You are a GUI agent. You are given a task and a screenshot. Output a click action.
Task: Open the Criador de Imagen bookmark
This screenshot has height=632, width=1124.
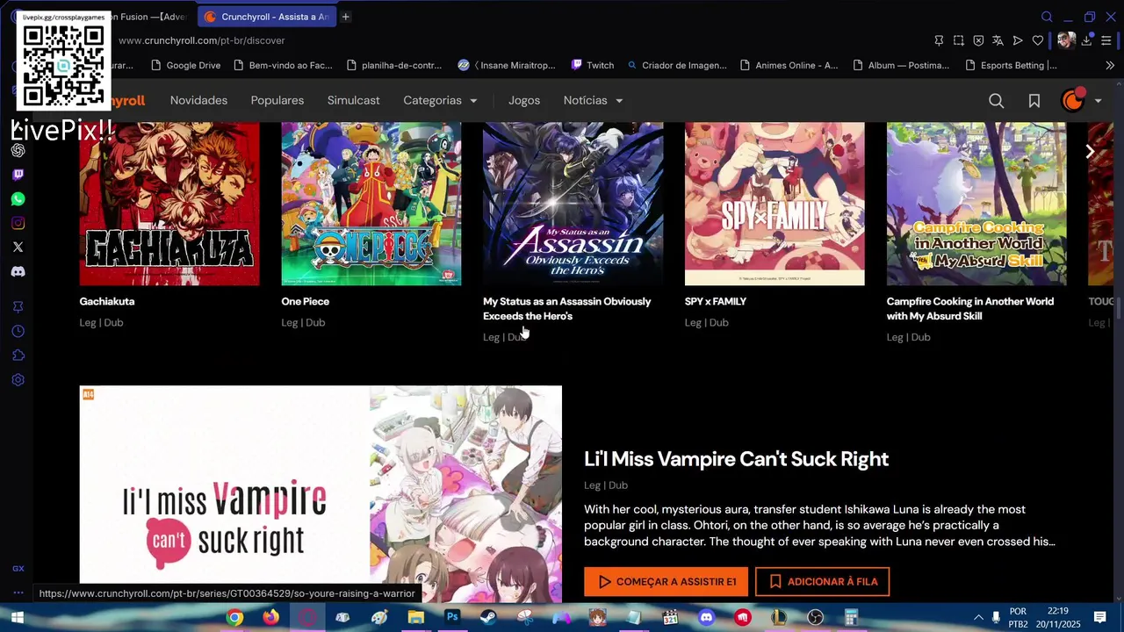pos(676,65)
